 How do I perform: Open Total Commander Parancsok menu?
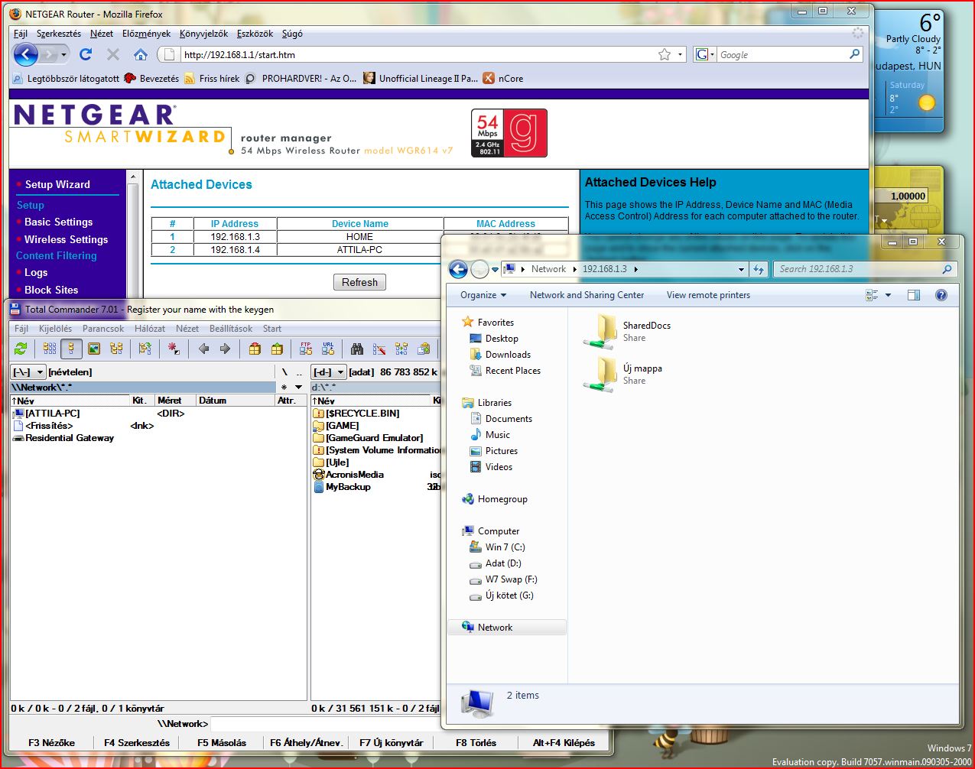(103, 329)
